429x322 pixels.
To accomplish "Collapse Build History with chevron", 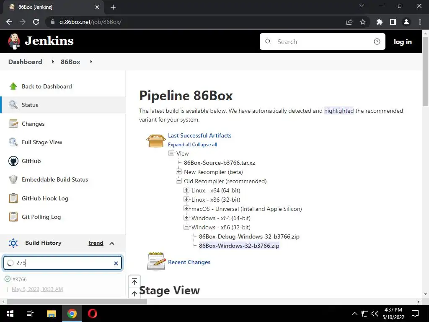I will (112, 243).
